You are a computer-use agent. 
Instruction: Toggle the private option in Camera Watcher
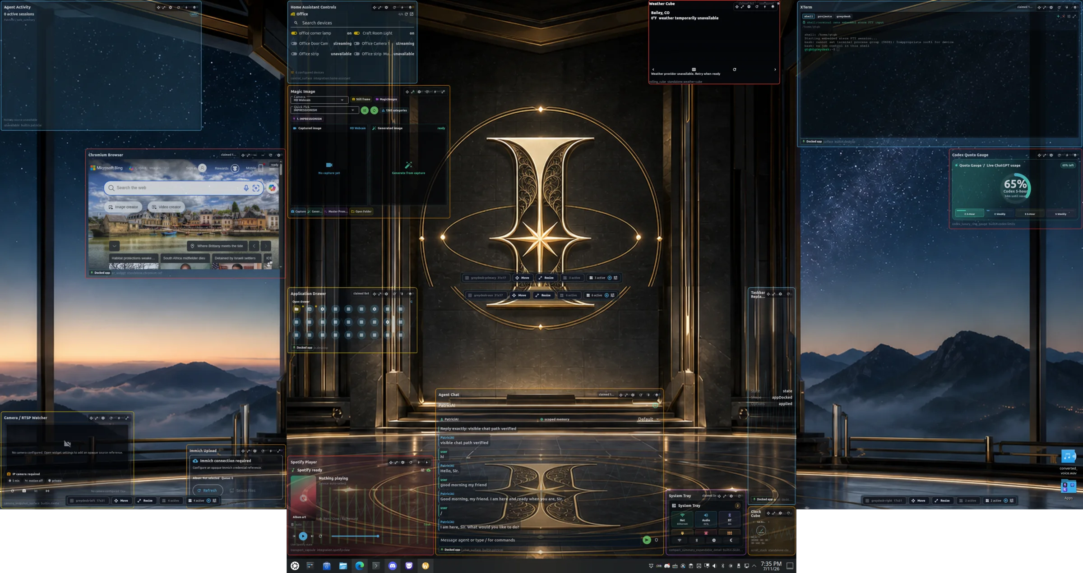[55, 481]
